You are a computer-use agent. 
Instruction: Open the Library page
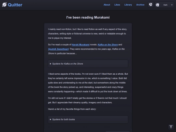click(128, 5)
